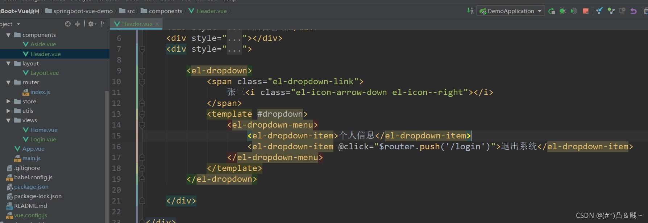Click line number 15 in the gutter
The image size is (648, 223).
(x=116, y=136)
